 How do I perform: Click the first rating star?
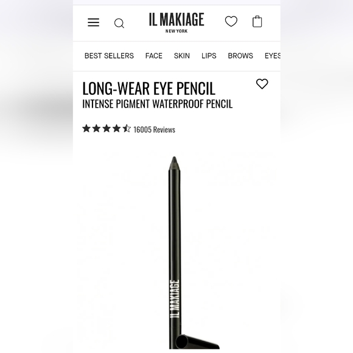point(86,128)
